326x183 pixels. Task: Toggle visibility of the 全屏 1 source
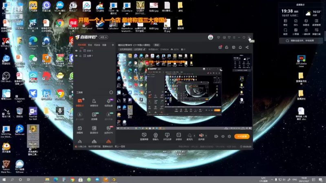coord(76,56)
